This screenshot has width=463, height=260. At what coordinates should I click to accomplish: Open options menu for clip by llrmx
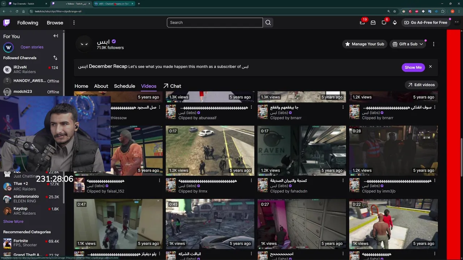(251, 181)
